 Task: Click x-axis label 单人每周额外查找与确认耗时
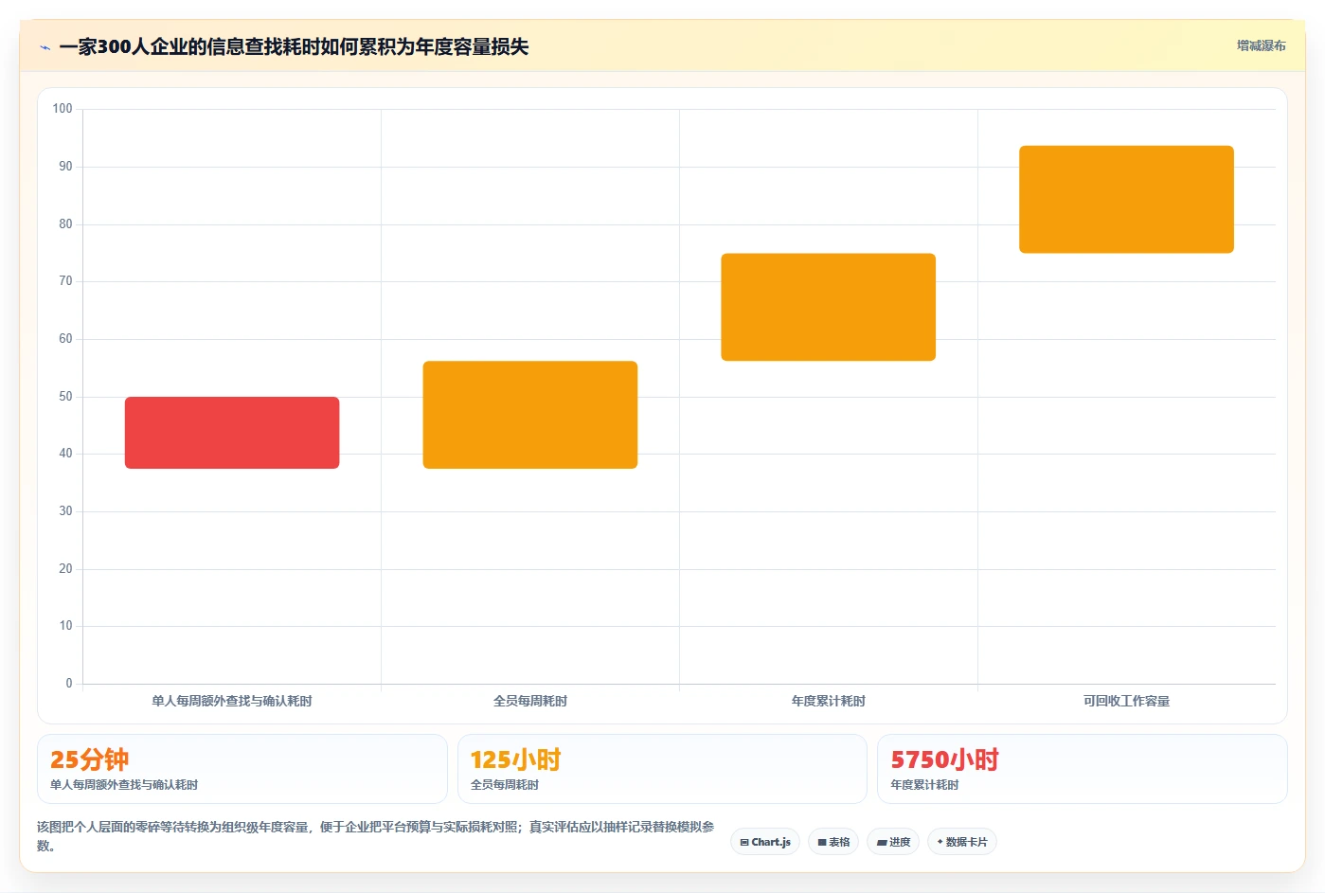tap(232, 701)
